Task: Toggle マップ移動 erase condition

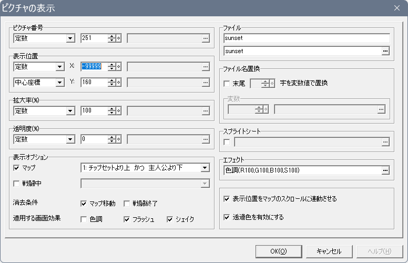Action: pyautogui.click(x=84, y=204)
